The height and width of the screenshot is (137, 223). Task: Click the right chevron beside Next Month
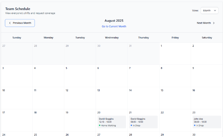tap(214, 23)
